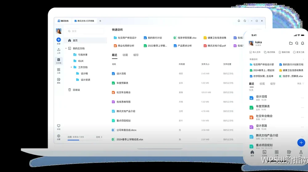Tap the 模板 icon in phone bottom bar
Viewport: 308px width, 172px height.
[289, 152]
